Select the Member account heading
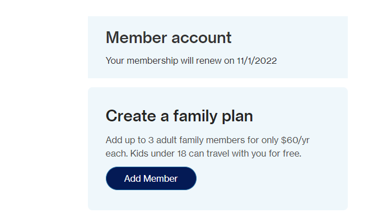Image resolution: width=387 pixels, height=222 pixels. pyautogui.click(x=169, y=37)
